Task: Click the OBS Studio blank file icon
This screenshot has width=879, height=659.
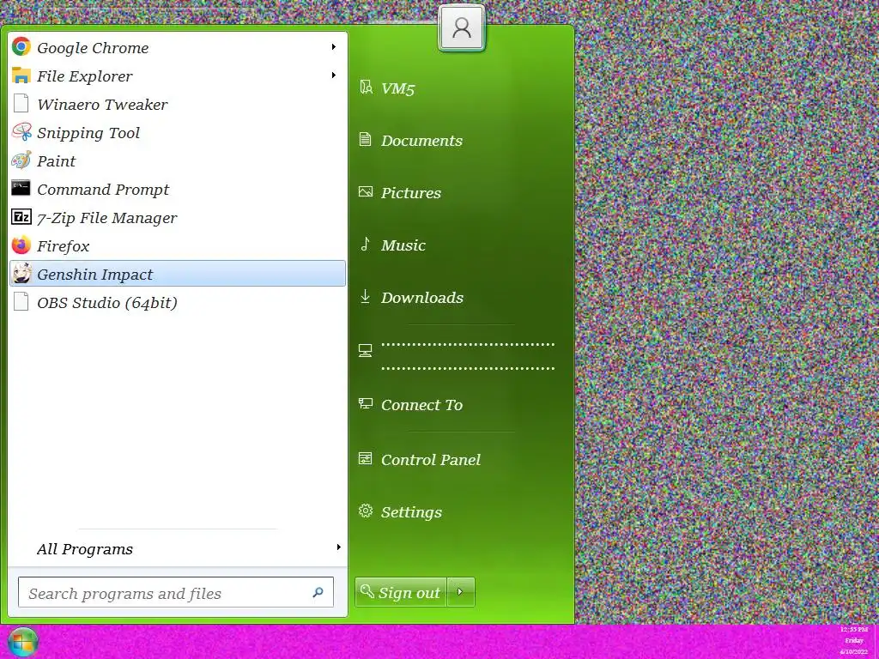Action: [x=21, y=301]
